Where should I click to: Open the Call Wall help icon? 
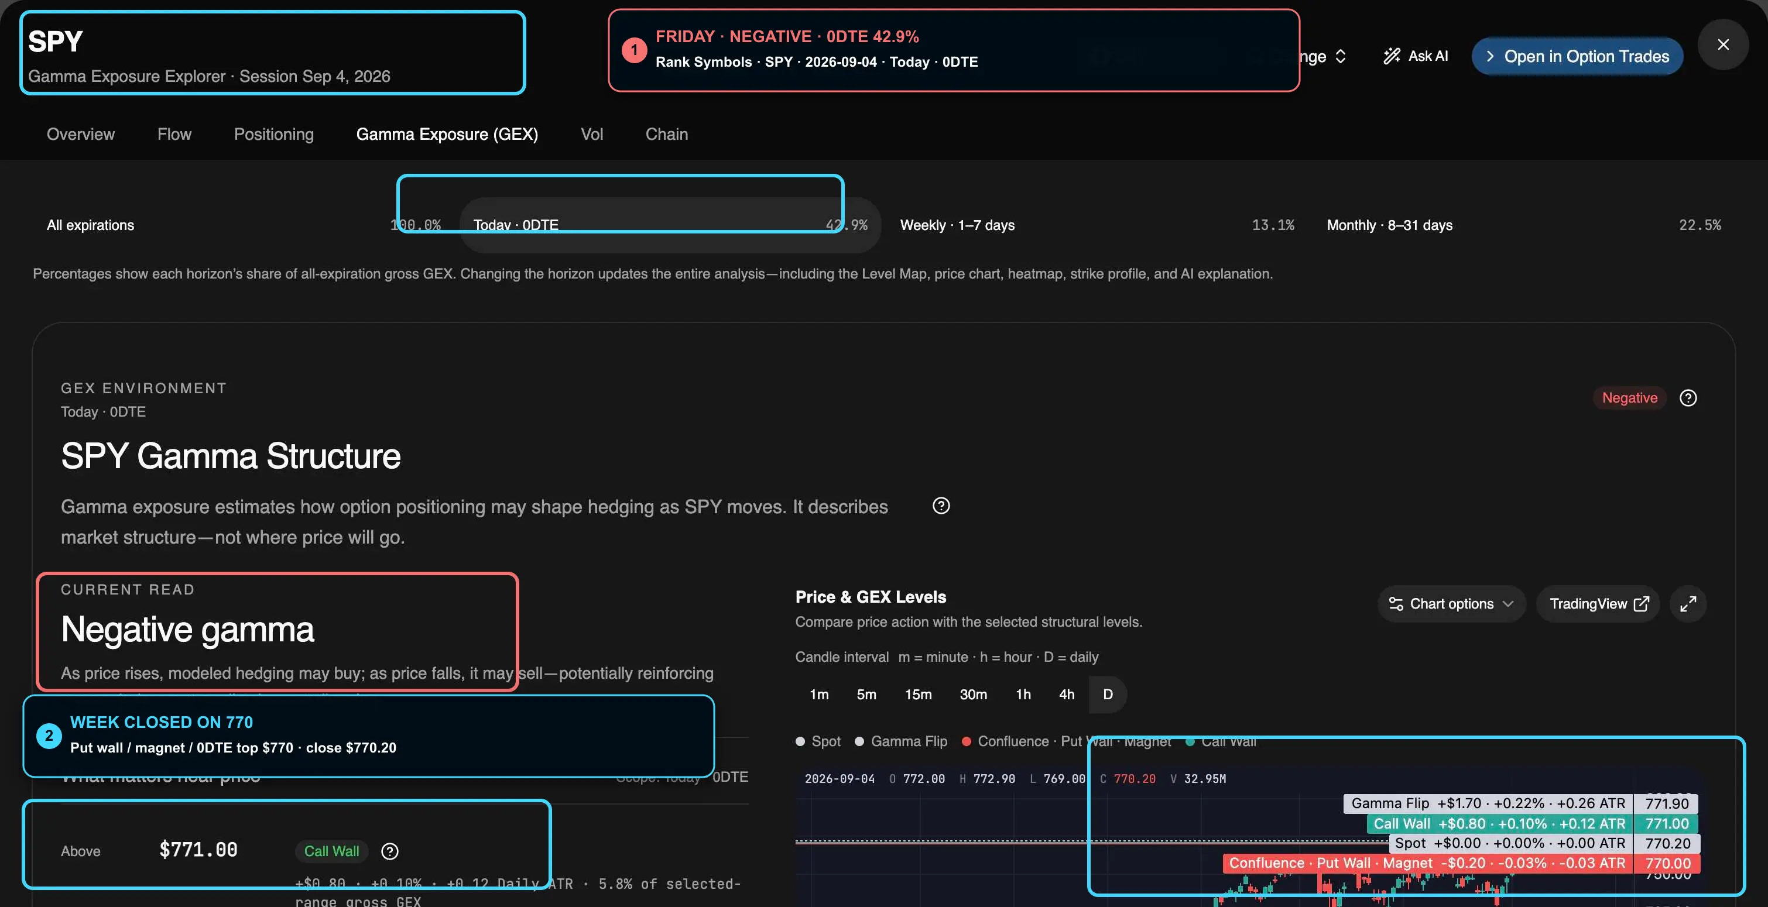(x=390, y=851)
